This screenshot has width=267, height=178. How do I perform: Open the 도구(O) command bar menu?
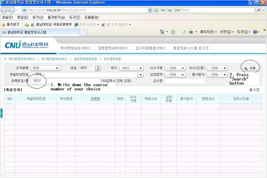pyautogui.click(x=244, y=32)
